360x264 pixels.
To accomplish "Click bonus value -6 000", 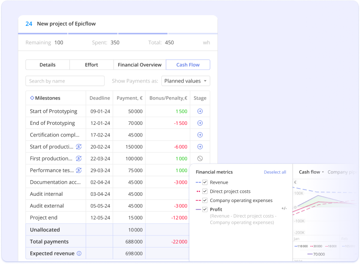I will 181,147.
